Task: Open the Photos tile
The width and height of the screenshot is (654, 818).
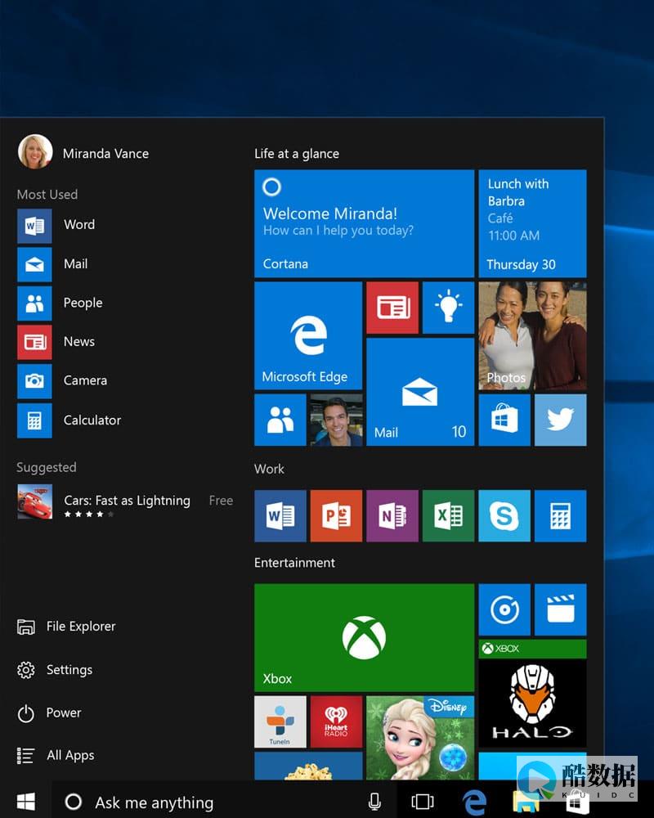Action: click(532, 335)
